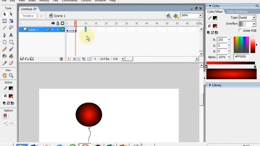Select the Ink Bottle tool
260x146 pixels.
click(x=4, y=56)
